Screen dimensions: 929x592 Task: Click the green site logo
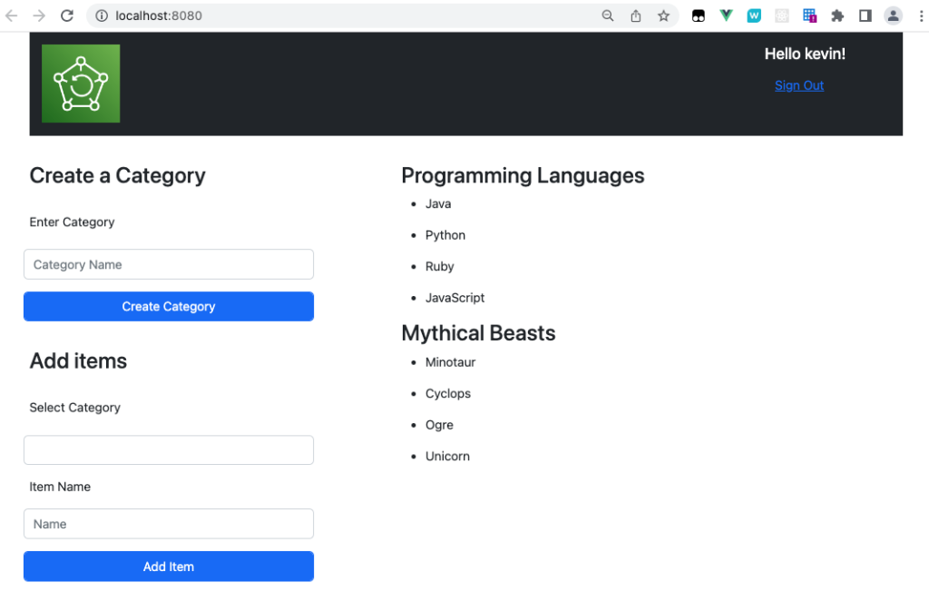click(x=81, y=82)
